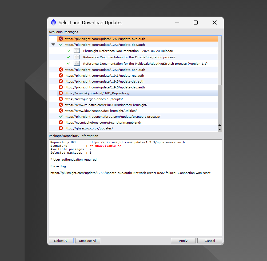Screen dimensions: 267x261
Task: Apply the selected updates
Action: coord(183,240)
